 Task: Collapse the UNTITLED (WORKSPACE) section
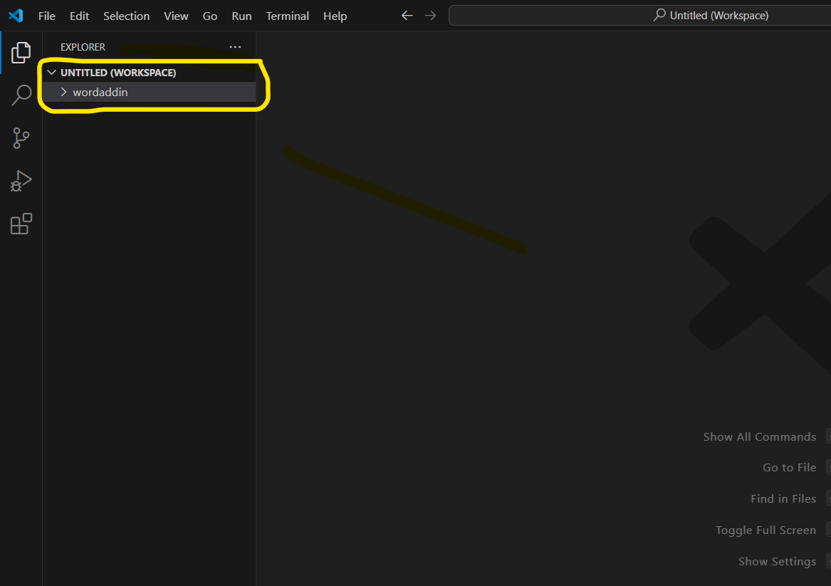coord(51,73)
